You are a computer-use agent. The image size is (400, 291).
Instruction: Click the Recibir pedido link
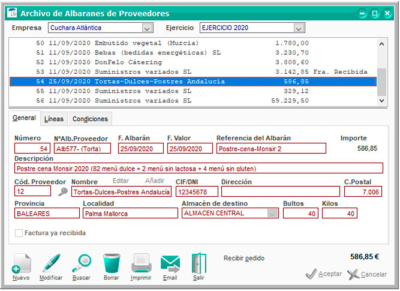(243, 259)
